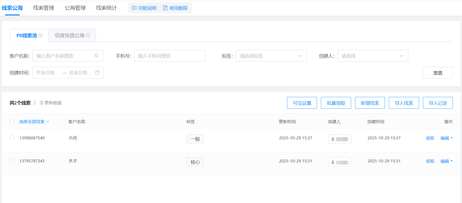Viewport: 462px width, 203px height.
Task: Click the 功能说明 book icon
Action: [x=134, y=8]
